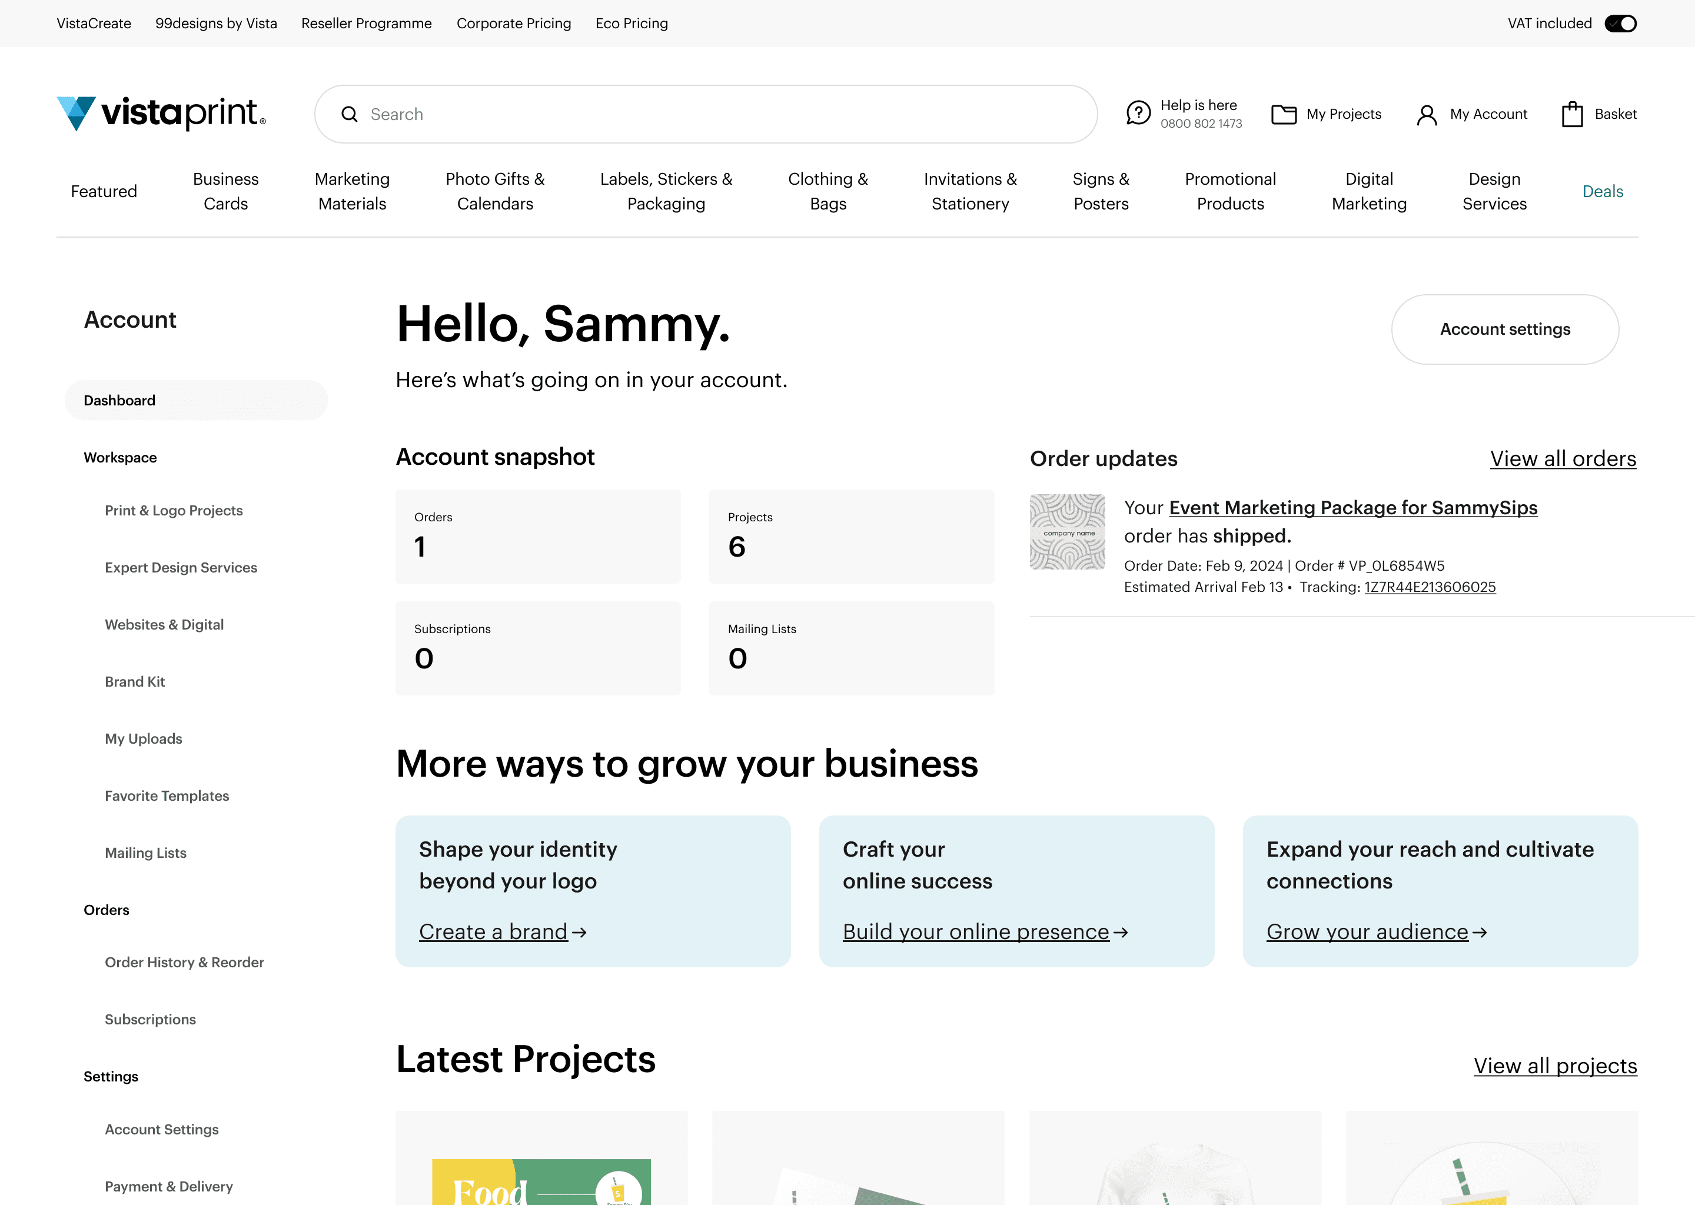The height and width of the screenshot is (1205, 1695).
Task: Click the order update product thumbnail
Action: tap(1067, 531)
